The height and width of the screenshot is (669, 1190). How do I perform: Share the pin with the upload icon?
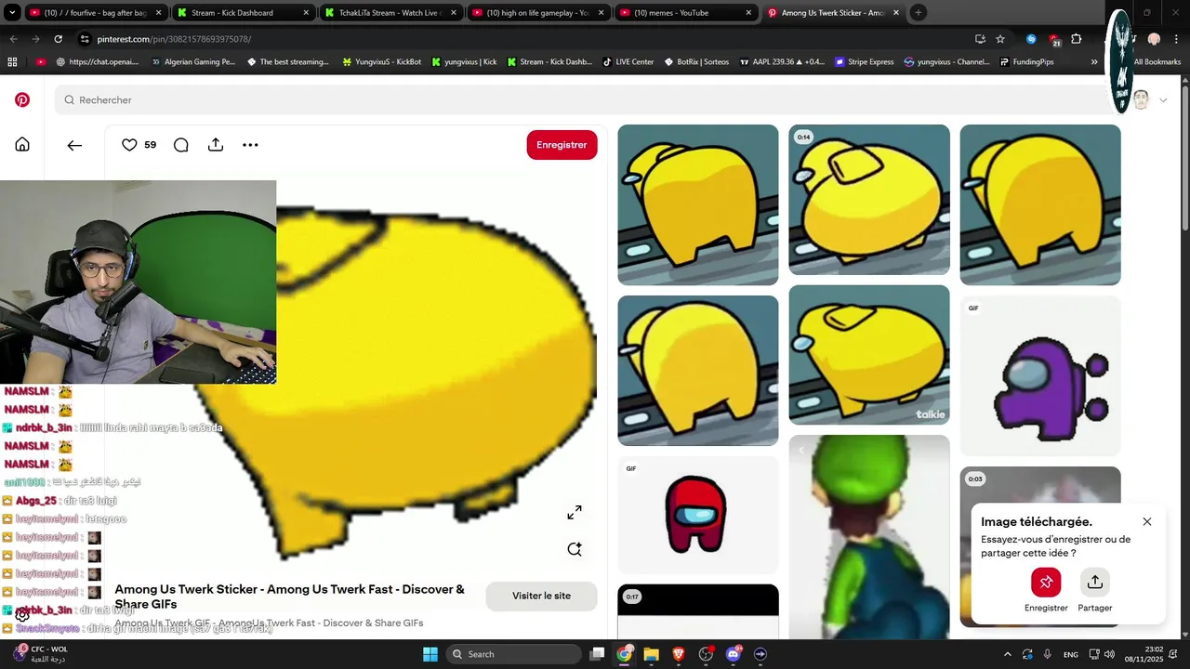coord(216,145)
